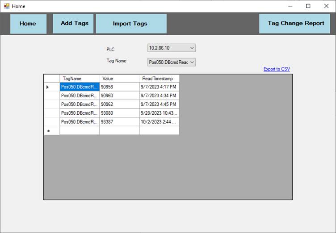Sort by the Value column header
This screenshot has width=336, height=233.
pos(119,79)
